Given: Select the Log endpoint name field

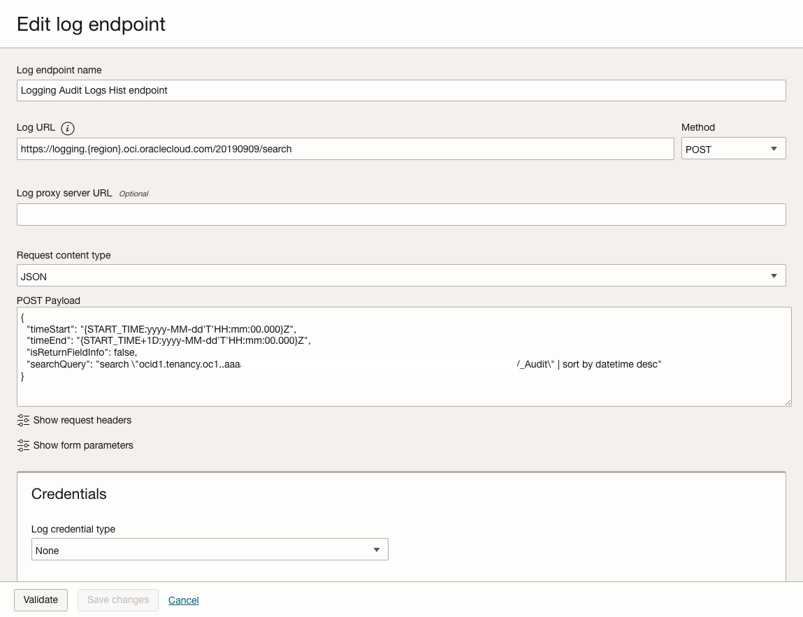Looking at the screenshot, I should point(401,90).
